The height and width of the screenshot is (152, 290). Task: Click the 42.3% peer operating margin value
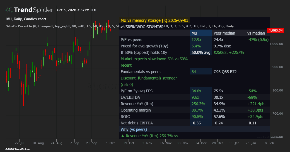click(219, 110)
